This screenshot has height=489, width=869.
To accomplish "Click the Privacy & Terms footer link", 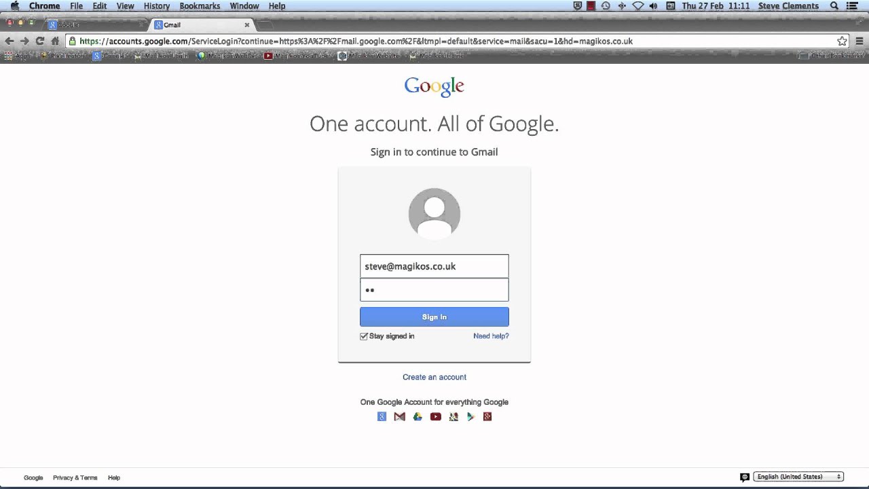I will coord(75,477).
